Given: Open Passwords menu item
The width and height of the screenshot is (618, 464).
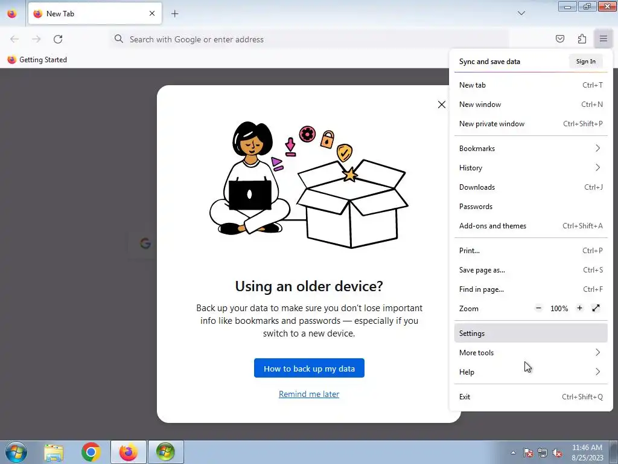Looking at the screenshot, I should 530,207.
